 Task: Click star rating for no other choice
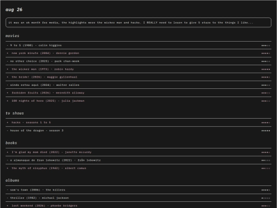point(266,62)
